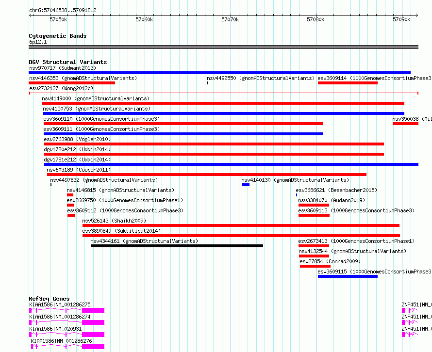The image size is (432, 352).
Task: Click dgv1781e212 (Uddin2014) variant label
Action: 77,160
